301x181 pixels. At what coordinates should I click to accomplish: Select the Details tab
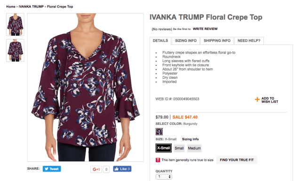(160, 41)
